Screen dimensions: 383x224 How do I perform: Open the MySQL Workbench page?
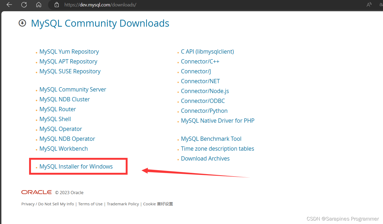click(64, 149)
